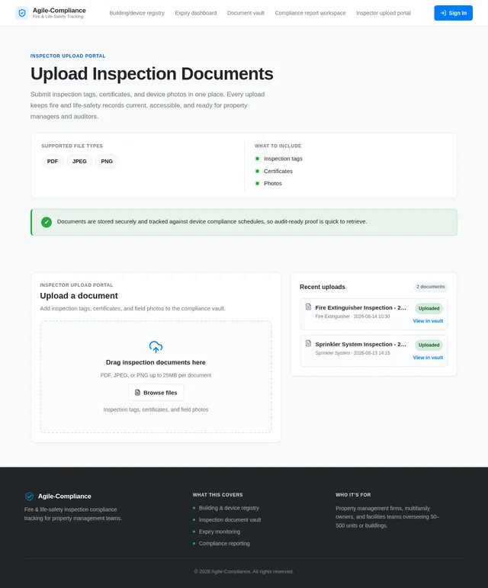Click the 2 documents count badge
The image size is (488, 588).
430,287
